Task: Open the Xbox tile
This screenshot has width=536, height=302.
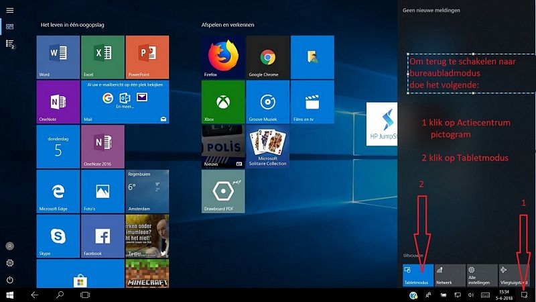Action: [x=223, y=102]
